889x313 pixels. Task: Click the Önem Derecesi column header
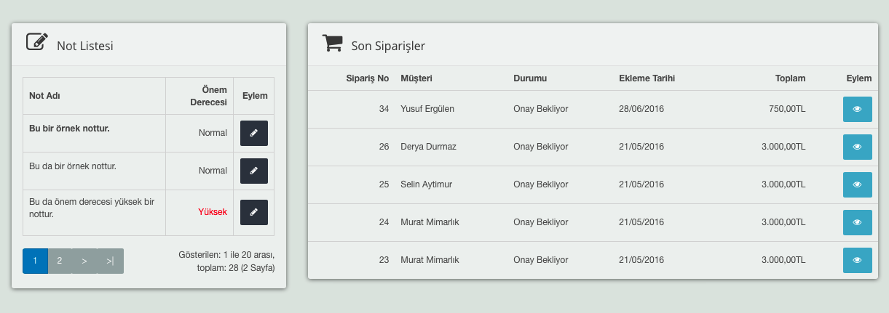coord(209,95)
